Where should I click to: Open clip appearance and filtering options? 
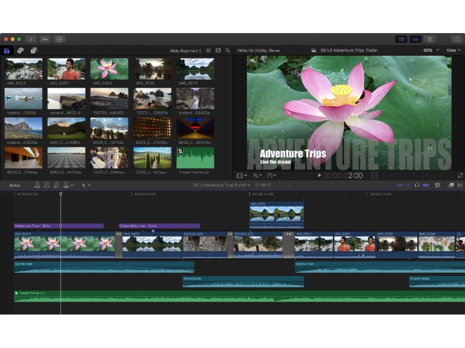coord(218,50)
